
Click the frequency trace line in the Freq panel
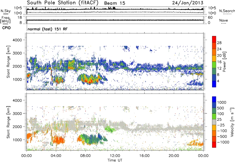pos(115,20)
